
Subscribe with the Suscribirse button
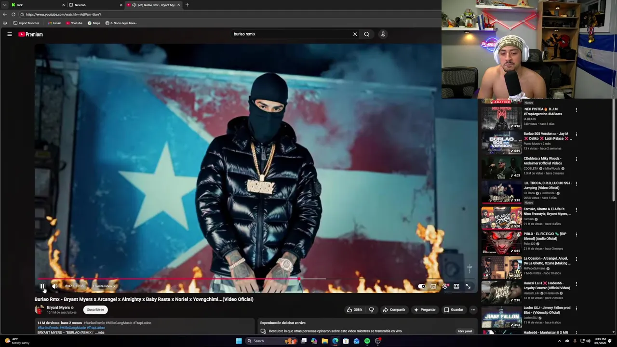95,310
